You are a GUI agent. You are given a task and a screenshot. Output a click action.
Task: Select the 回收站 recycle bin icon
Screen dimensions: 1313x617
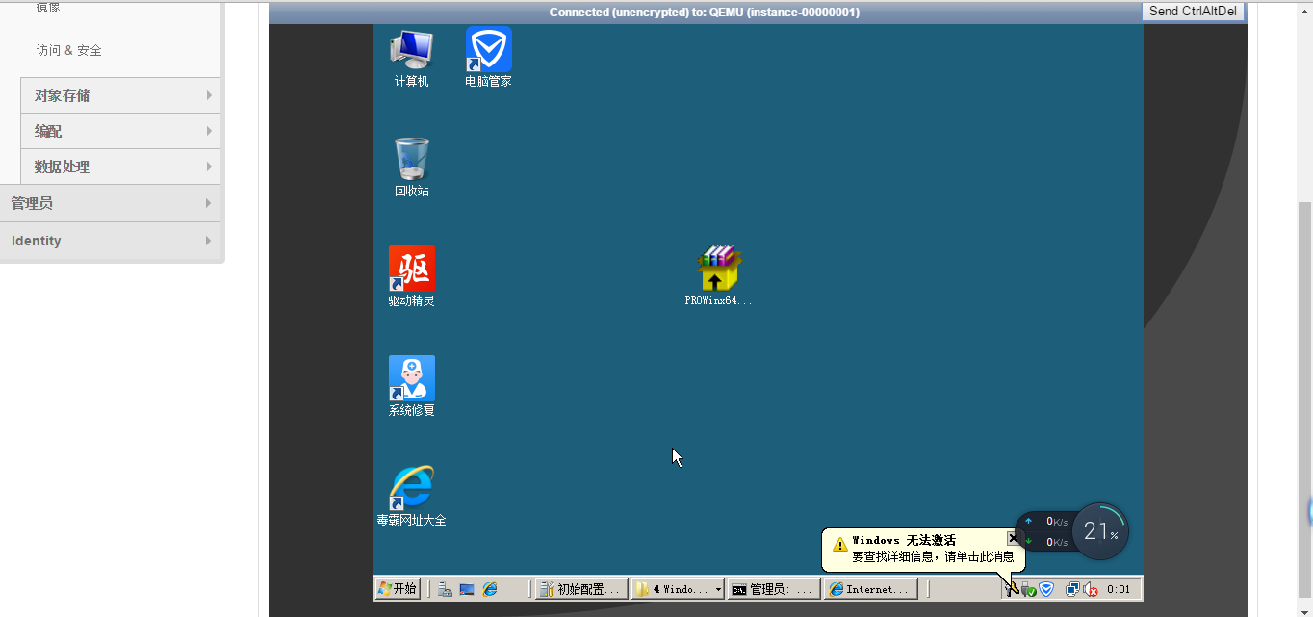click(x=411, y=167)
